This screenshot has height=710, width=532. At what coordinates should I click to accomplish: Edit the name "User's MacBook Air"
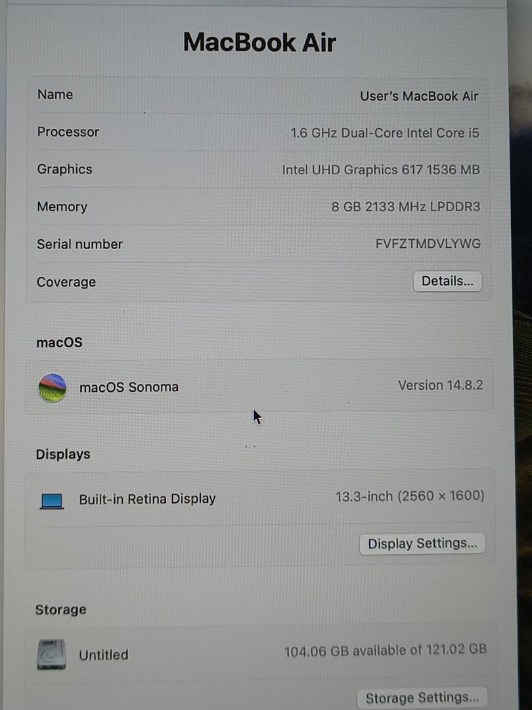tap(418, 96)
